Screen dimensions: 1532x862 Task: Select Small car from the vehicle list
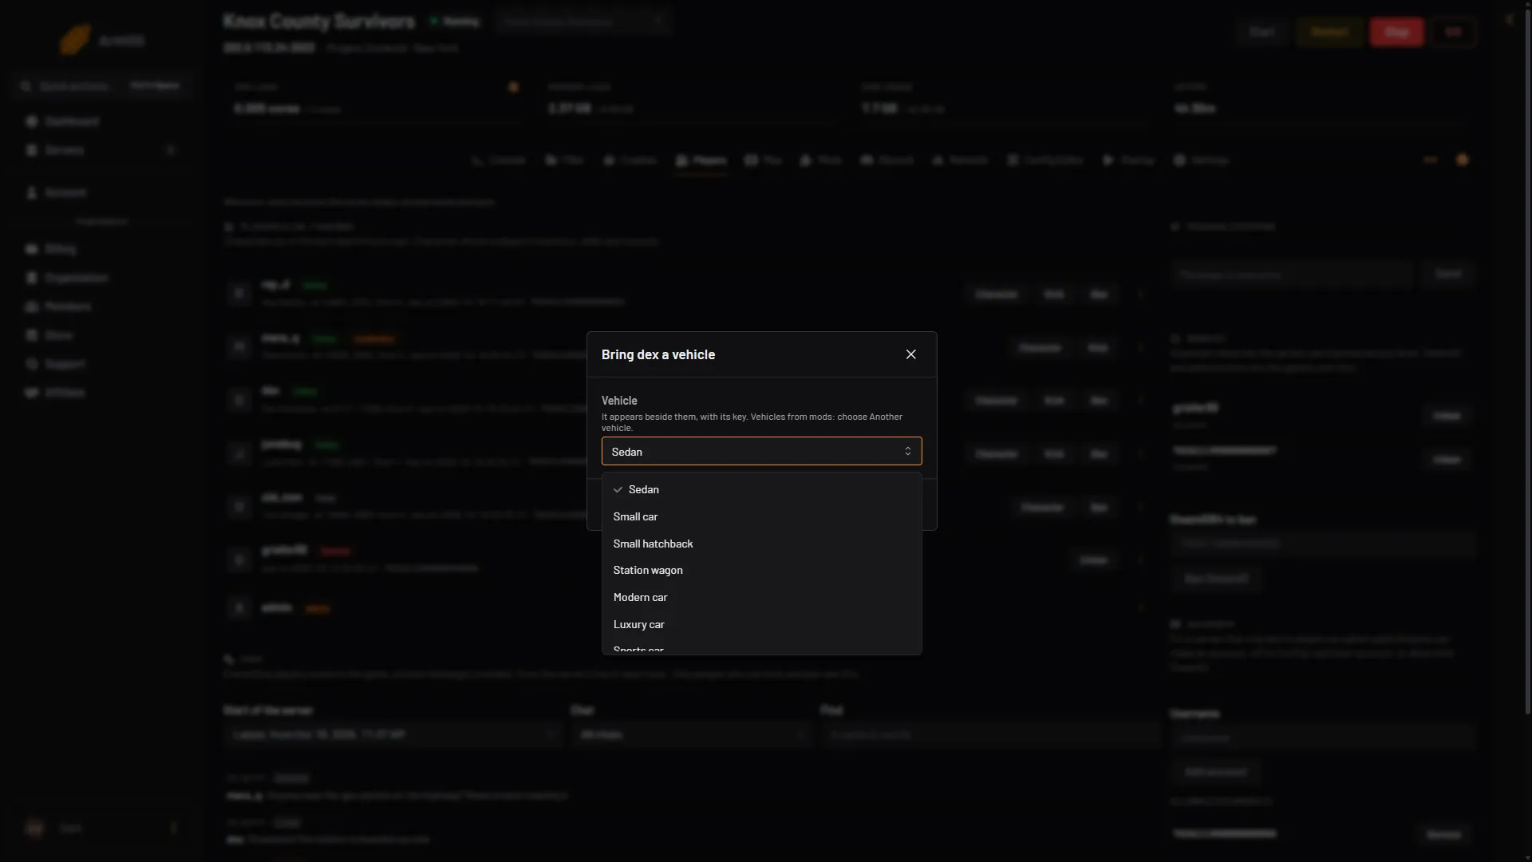(761, 517)
